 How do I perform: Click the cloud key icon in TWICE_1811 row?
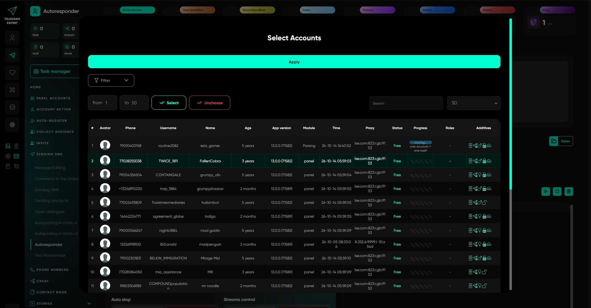tap(489, 161)
